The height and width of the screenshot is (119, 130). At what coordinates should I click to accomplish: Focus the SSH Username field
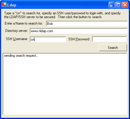pyautogui.click(x=48, y=39)
